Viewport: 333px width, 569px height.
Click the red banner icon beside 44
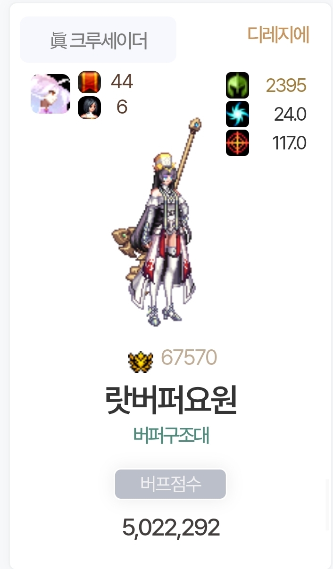tap(89, 82)
